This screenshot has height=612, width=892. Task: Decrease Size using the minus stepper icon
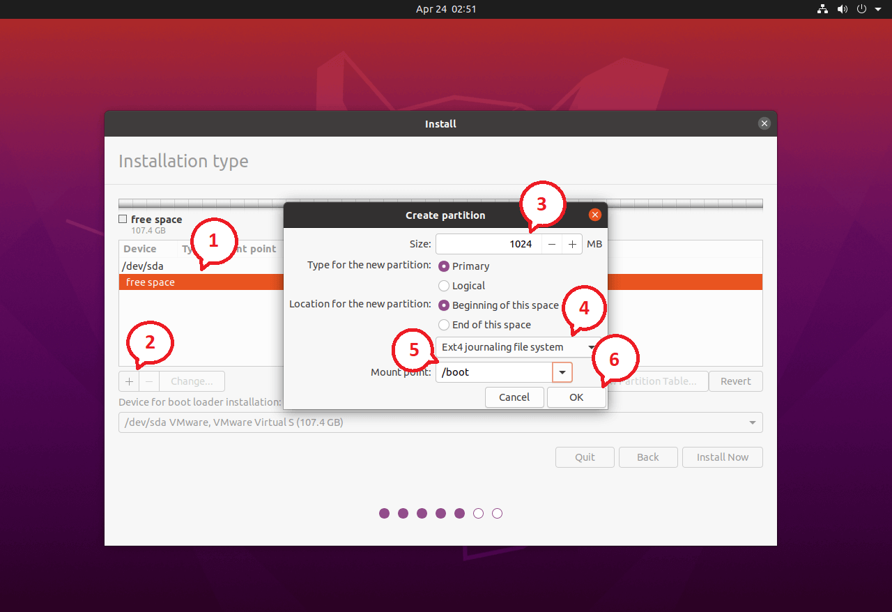(552, 244)
